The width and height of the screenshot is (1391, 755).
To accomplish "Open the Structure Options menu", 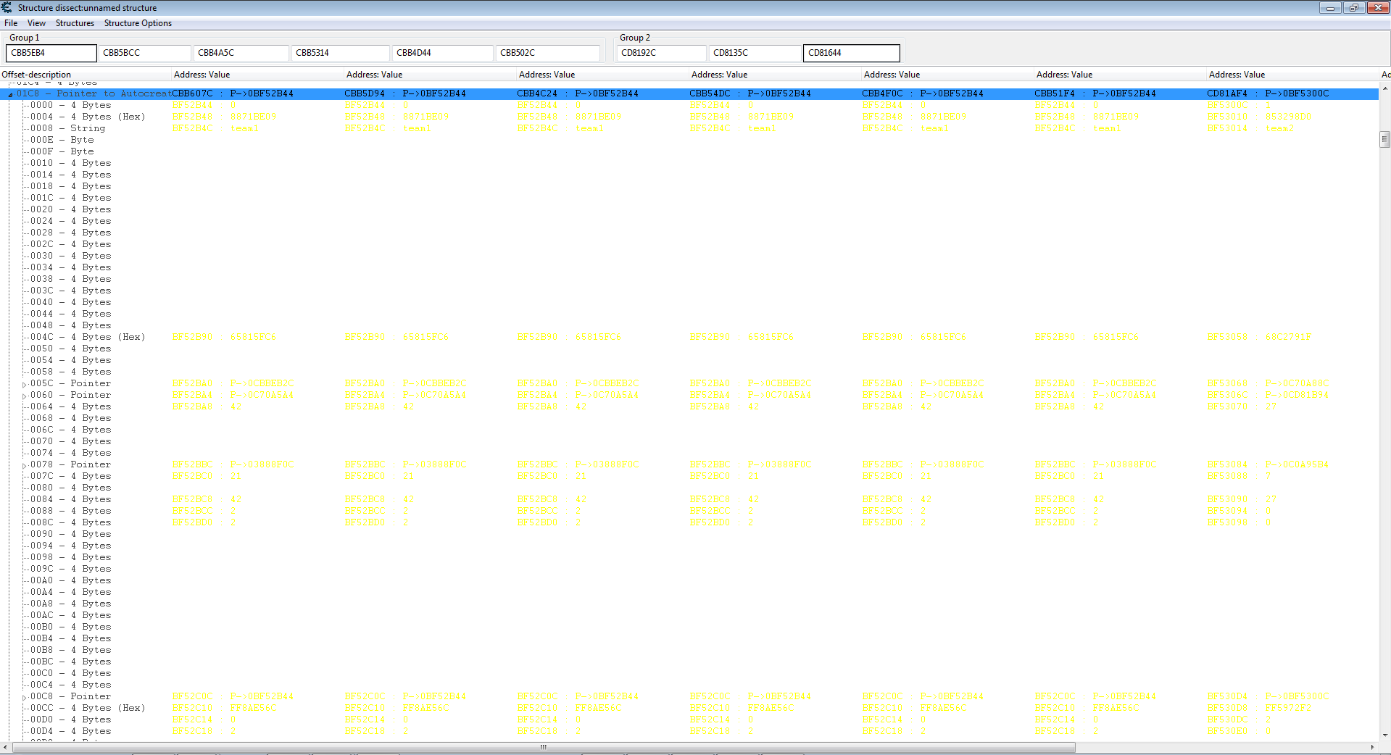I will (138, 23).
